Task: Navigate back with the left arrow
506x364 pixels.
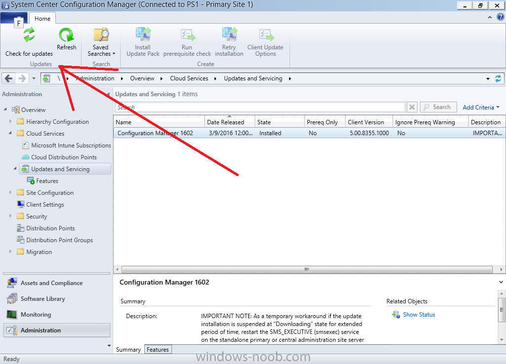Action: [x=9, y=78]
